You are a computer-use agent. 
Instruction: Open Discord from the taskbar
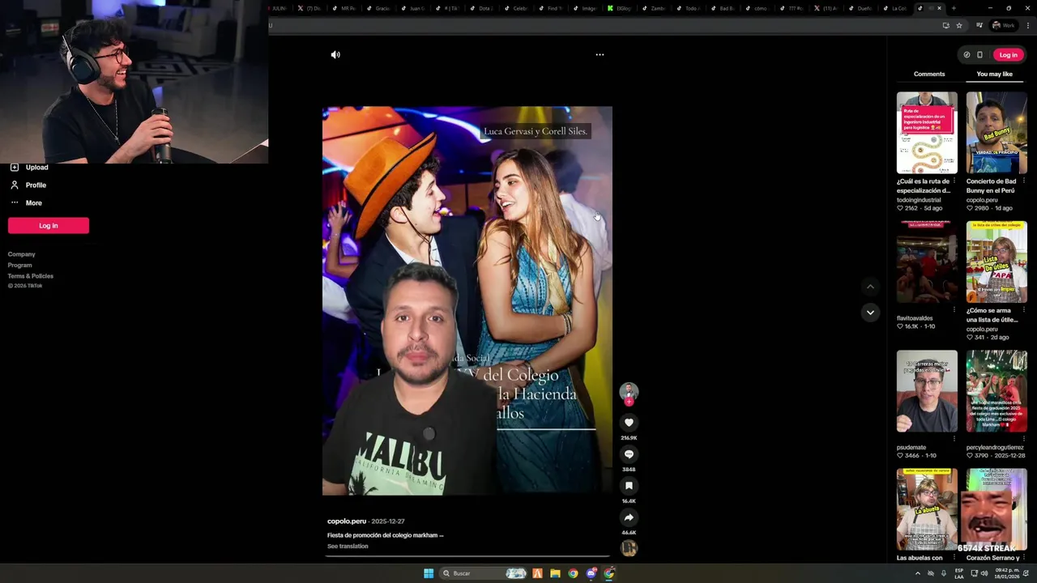[591, 573]
